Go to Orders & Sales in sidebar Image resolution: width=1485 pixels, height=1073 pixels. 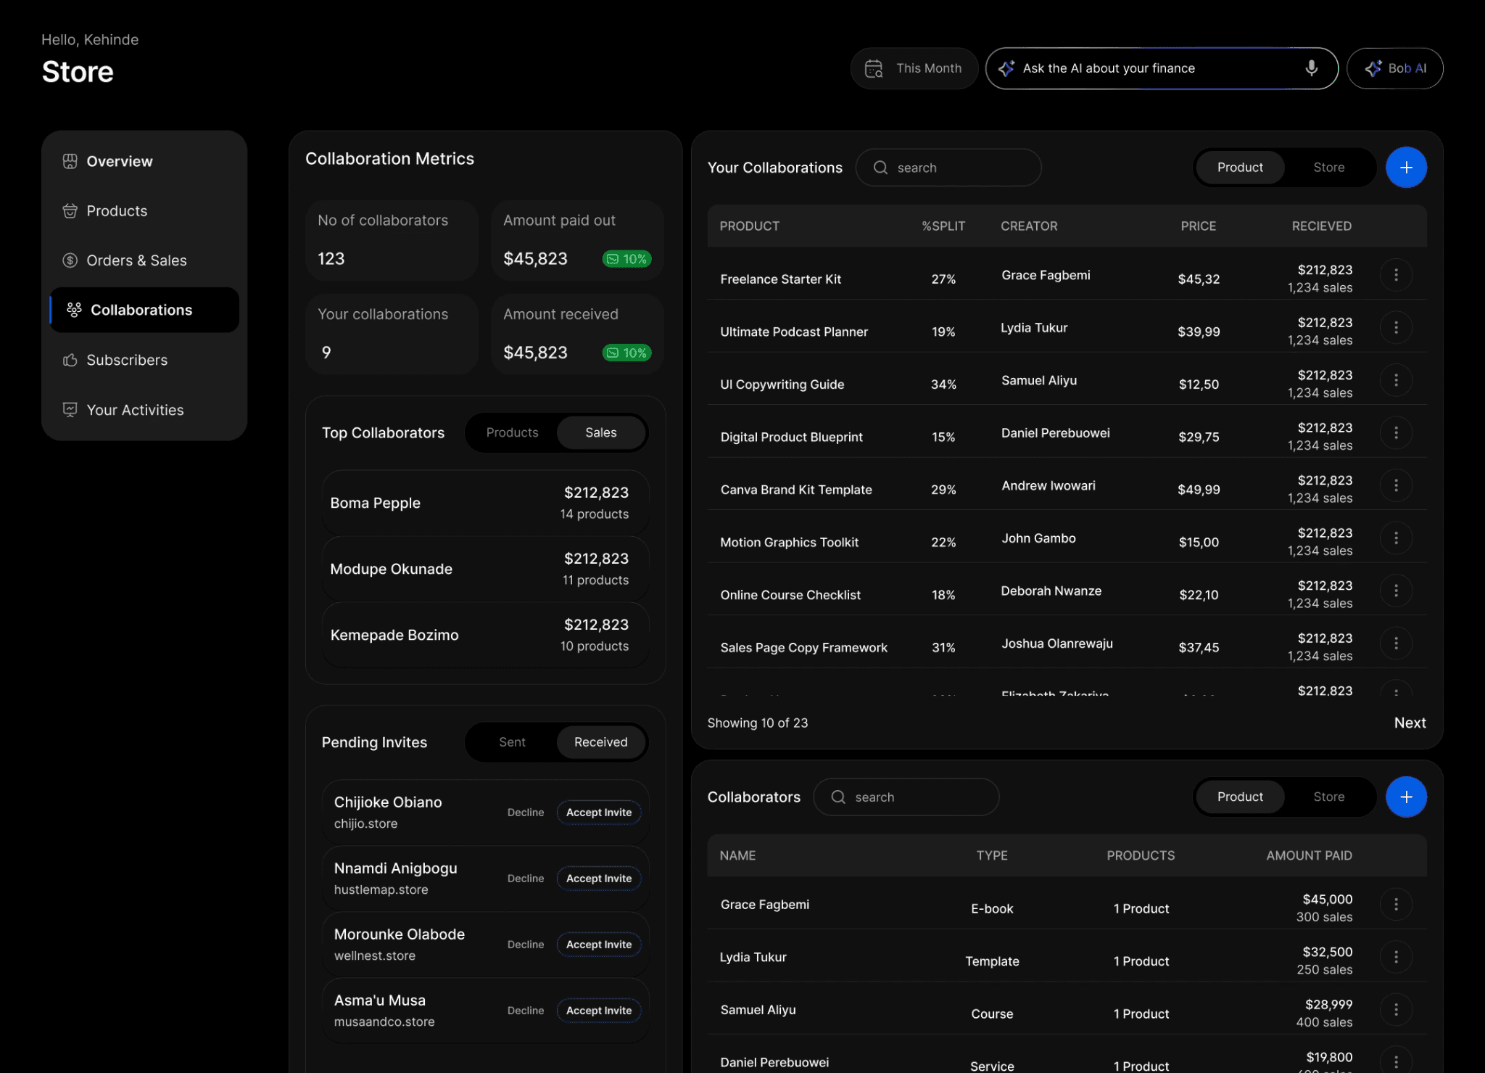(x=136, y=260)
